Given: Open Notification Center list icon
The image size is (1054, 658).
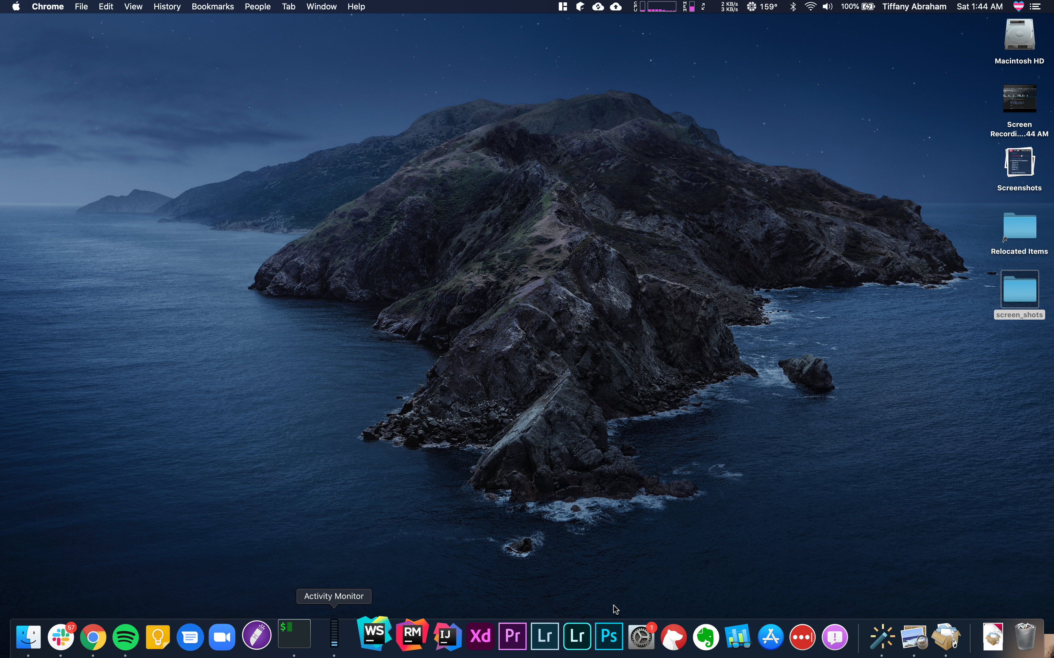Looking at the screenshot, I should tap(1035, 6).
